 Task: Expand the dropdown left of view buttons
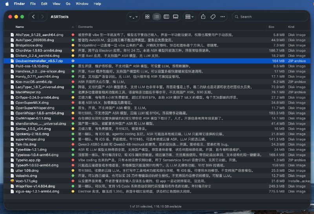[x=133, y=17]
